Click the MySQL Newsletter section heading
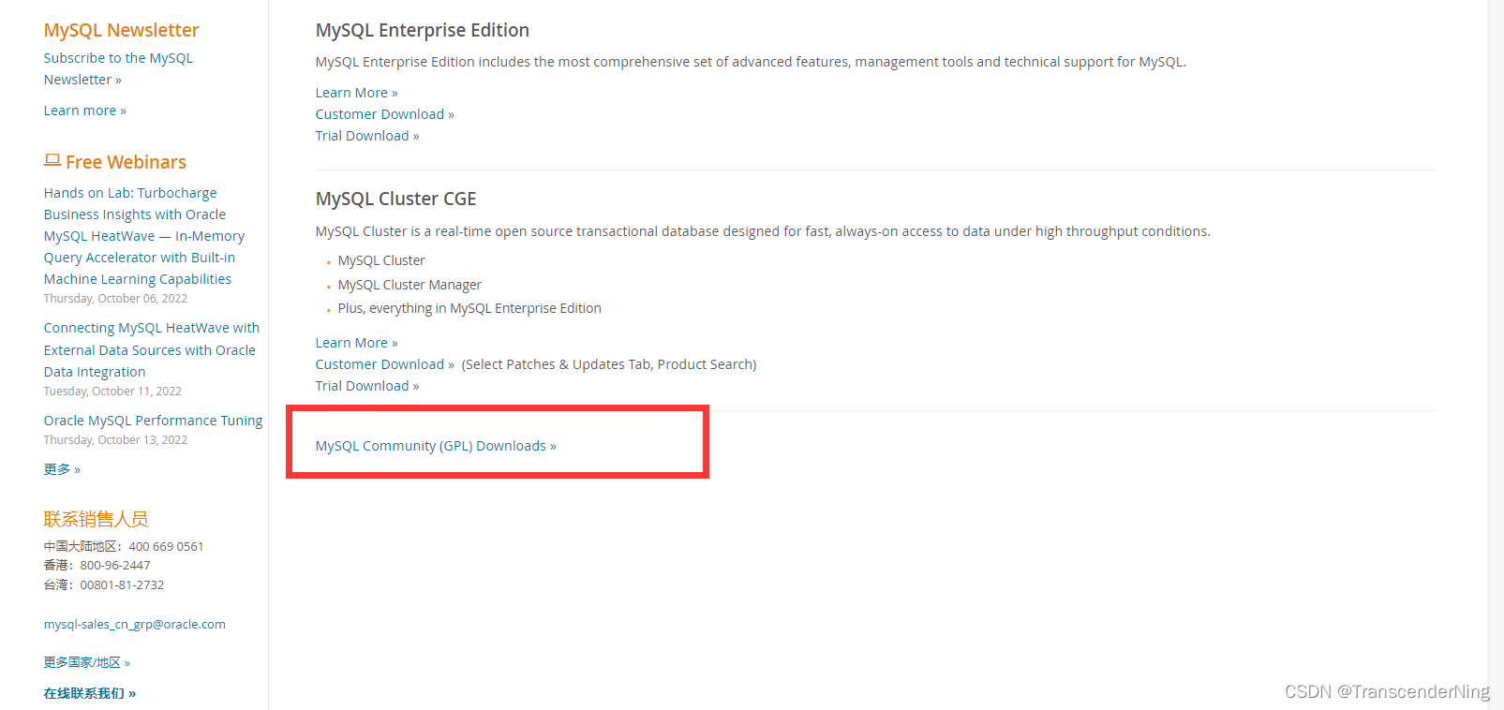Screen dimensions: 1504x710 click(x=121, y=29)
